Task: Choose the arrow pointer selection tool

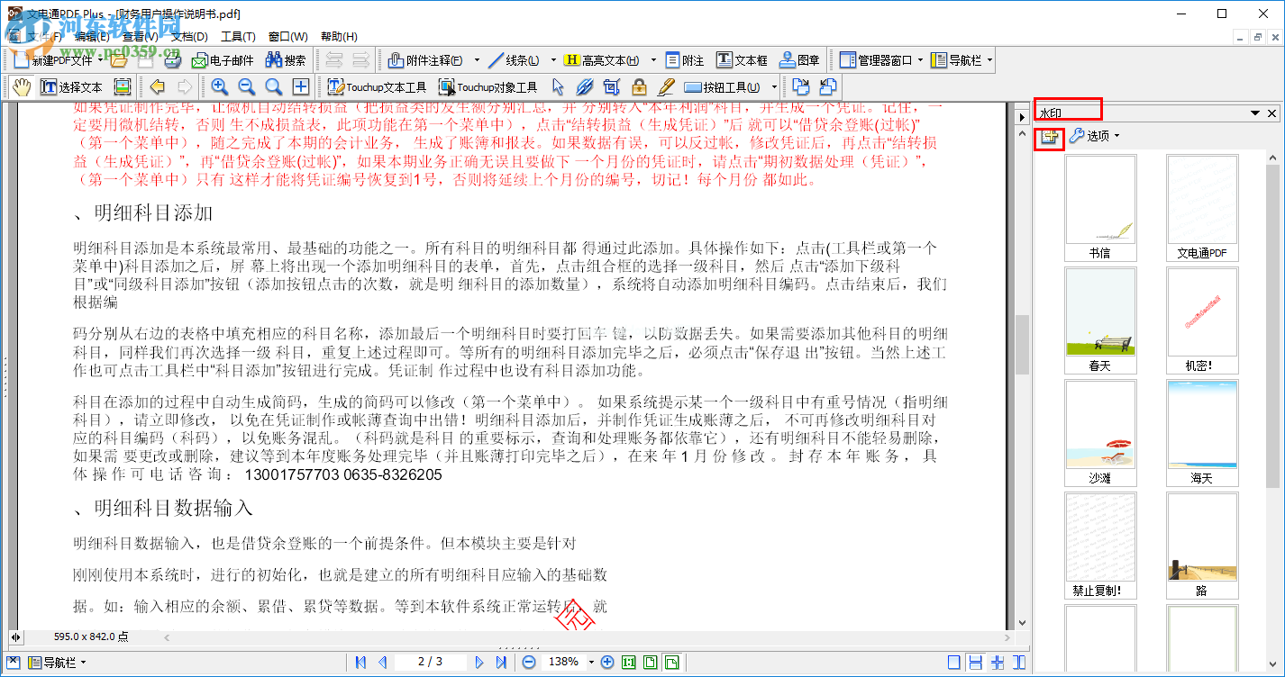Action: [x=558, y=87]
